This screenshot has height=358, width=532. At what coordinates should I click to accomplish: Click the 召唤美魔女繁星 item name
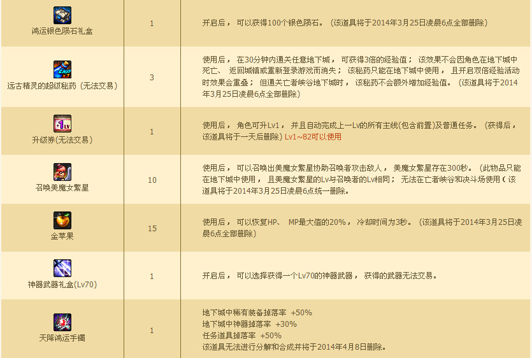point(62,189)
